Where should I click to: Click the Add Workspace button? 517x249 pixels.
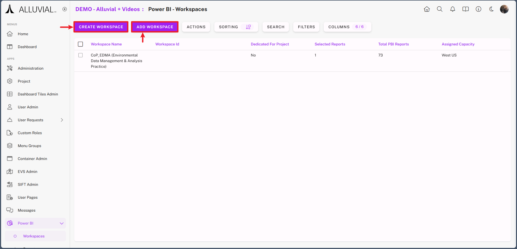(x=155, y=27)
